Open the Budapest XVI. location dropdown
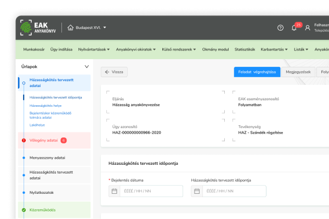This screenshot has height=219, width=329. (x=91, y=27)
